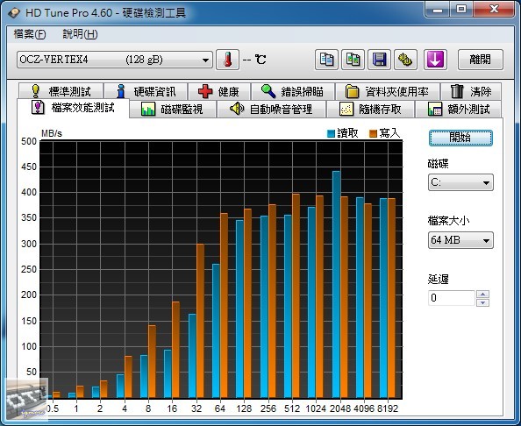Open the 標準測試 benchmark tab
521x426 pixels.
point(61,91)
